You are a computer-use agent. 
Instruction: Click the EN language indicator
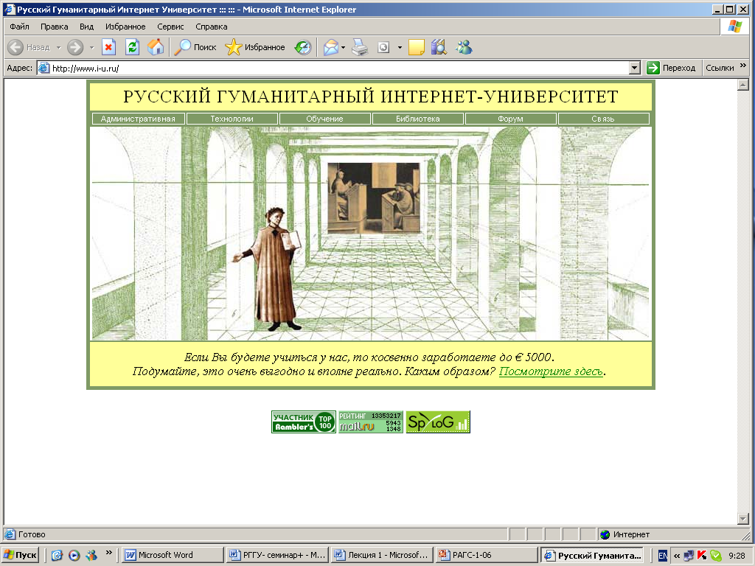point(663,556)
